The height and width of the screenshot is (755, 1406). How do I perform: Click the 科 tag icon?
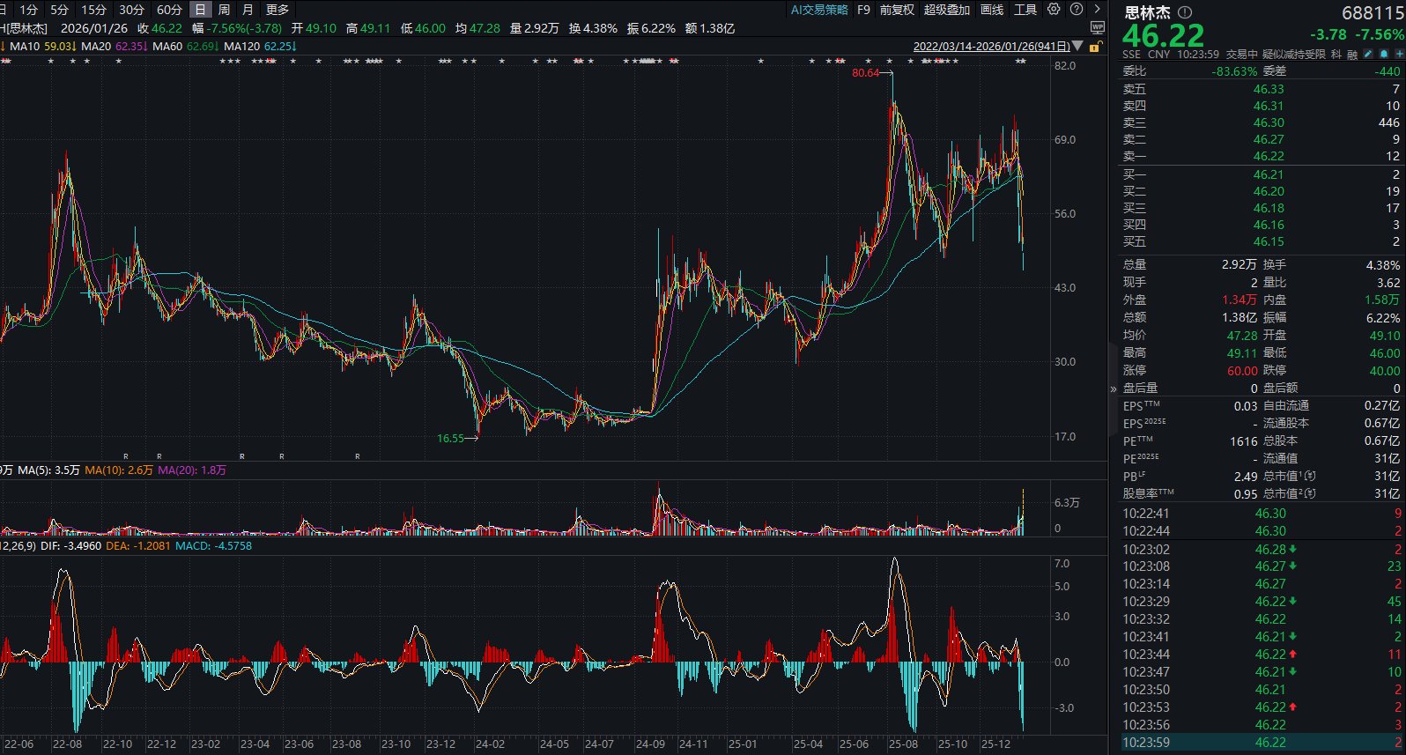(x=1336, y=55)
